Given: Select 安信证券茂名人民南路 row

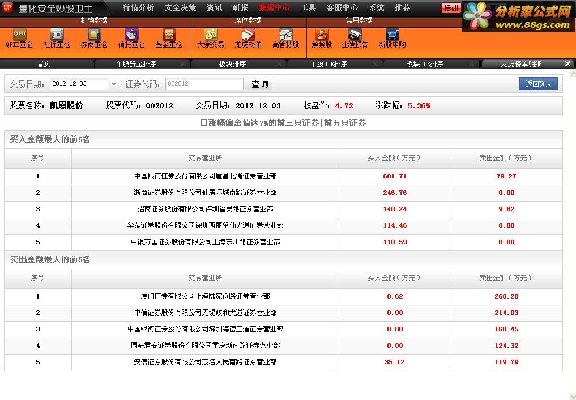Looking at the screenshot, I should point(283,362).
